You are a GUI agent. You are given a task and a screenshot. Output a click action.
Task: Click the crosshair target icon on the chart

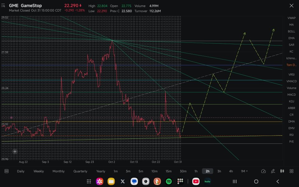(x=15, y=151)
